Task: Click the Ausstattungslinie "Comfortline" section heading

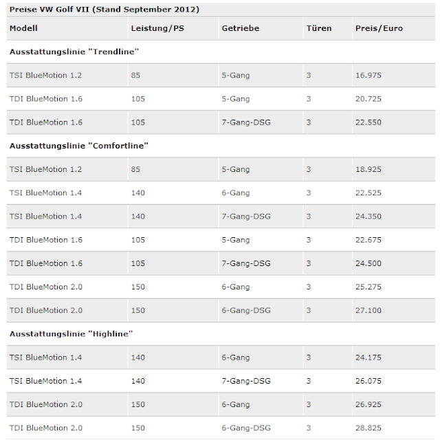Action: (x=79, y=146)
